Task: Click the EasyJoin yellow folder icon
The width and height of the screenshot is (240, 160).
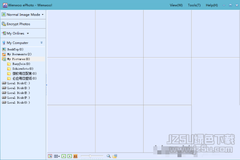Action: [9, 64]
